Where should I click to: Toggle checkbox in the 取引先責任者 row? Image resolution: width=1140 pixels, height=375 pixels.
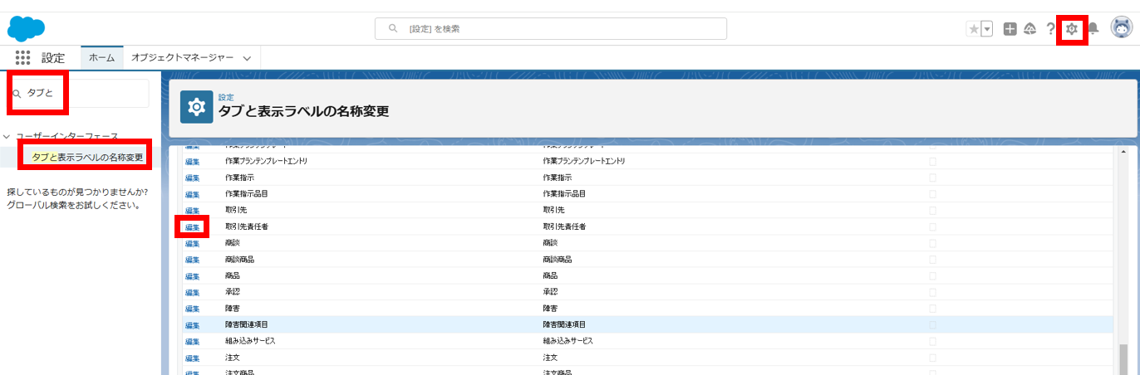[932, 226]
